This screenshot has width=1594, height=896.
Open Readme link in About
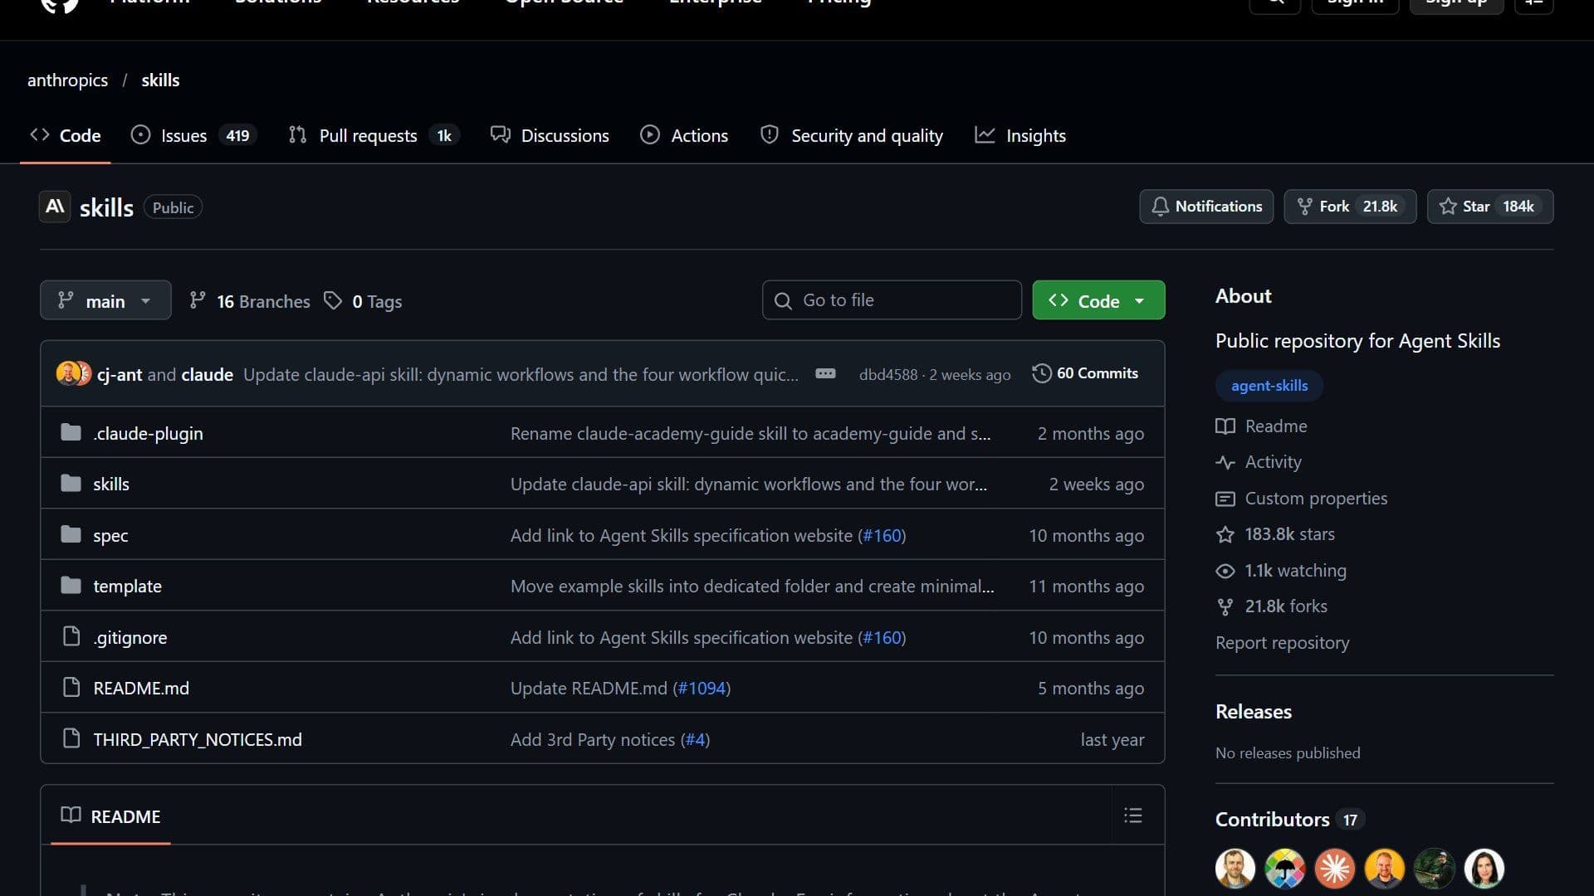pyautogui.click(x=1261, y=426)
